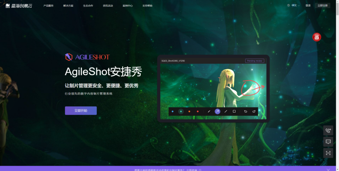Expand the 中文 language dropdown
Viewport: 339px width, 171px height.
(x=295, y=5)
